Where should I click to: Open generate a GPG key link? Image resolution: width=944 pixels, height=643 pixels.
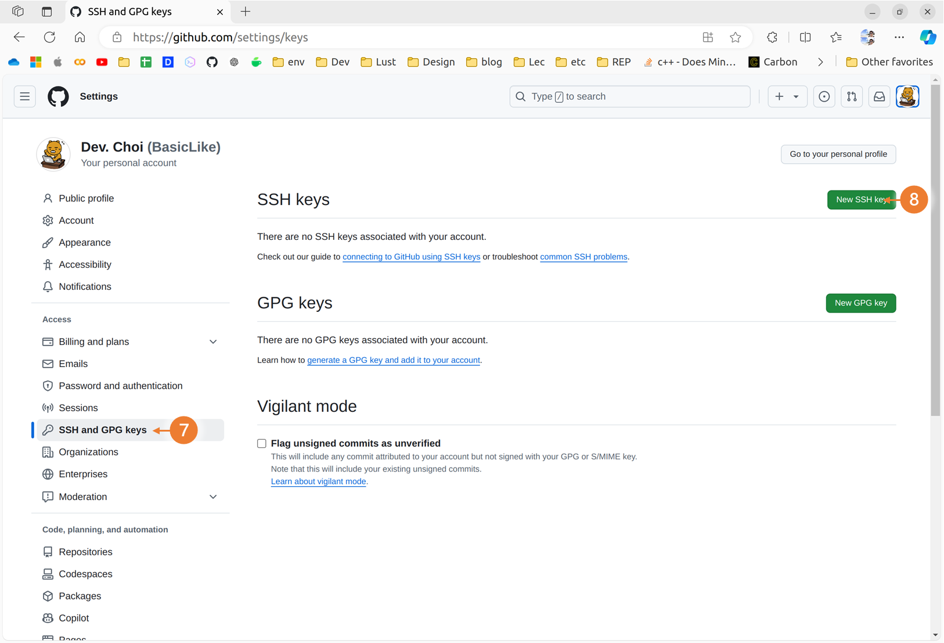pyautogui.click(x=394, y=360)
